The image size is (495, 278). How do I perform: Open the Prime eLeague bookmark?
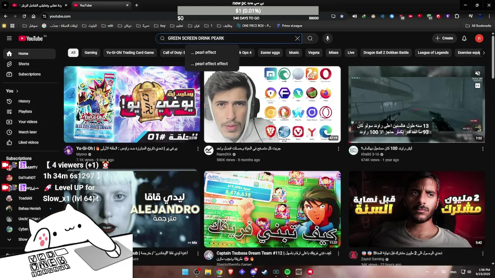pos(289,26)
